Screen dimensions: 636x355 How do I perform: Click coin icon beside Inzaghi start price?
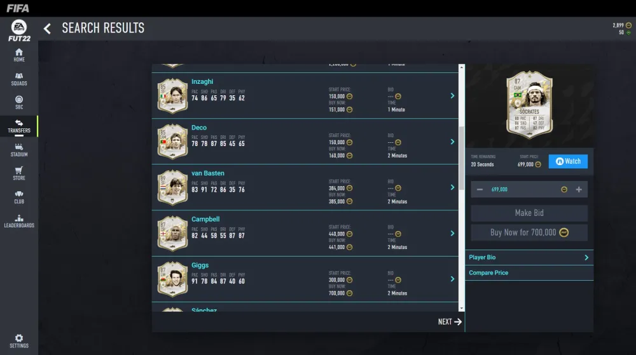(349, 97)
